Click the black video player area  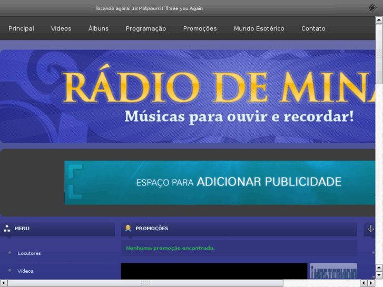coord(214,271)
